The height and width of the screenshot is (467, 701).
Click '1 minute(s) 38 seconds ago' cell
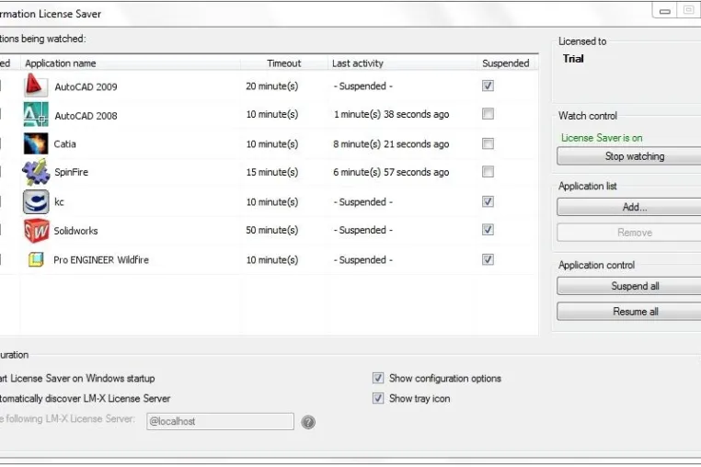pyautogui.click(x=391, y=114)
